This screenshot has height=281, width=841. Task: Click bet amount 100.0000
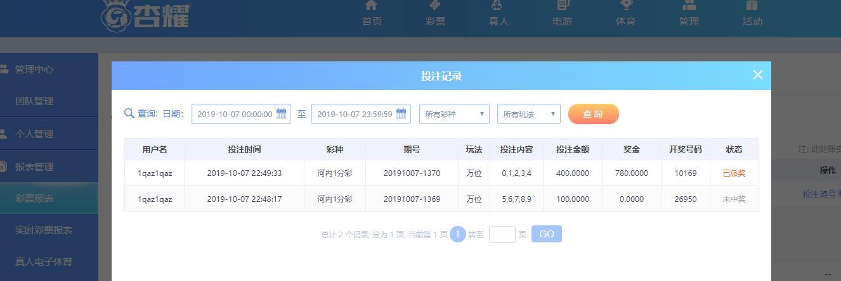coord(573,199)
